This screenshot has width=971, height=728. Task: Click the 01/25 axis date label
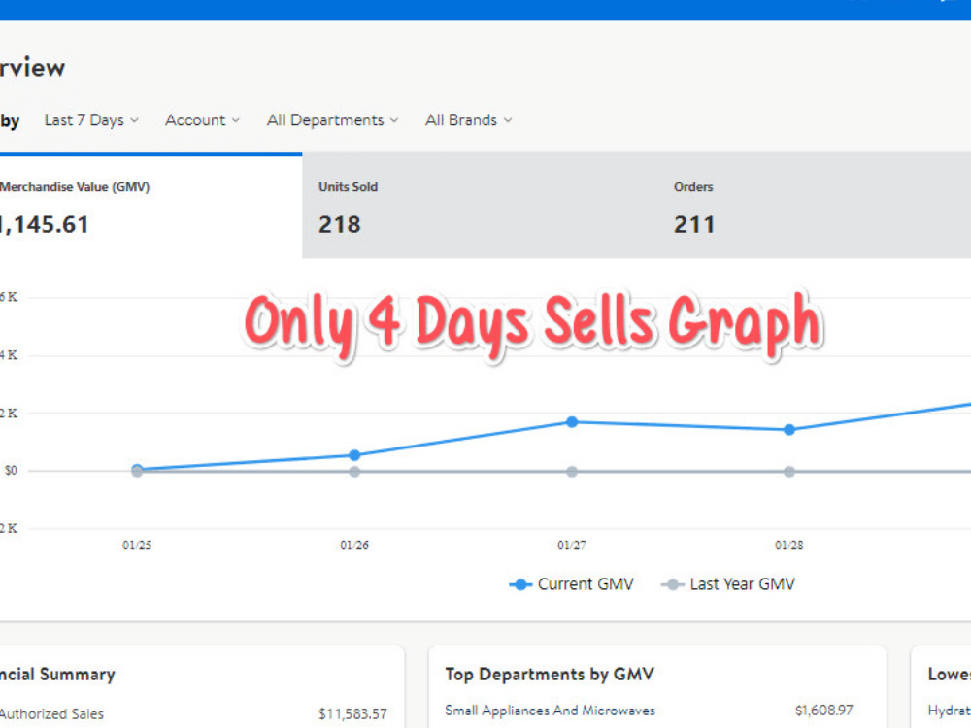(x=137, y=546)
